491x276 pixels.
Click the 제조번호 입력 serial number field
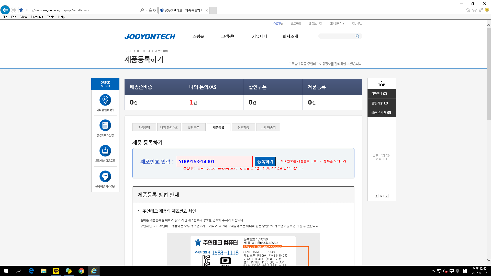click(x=214, y=162)
